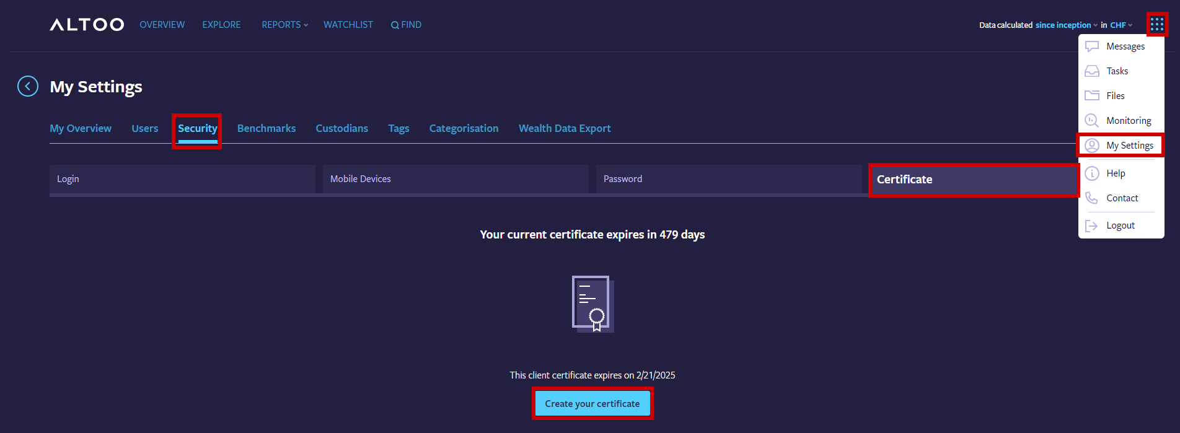Switch to Tags tab
This screenshot has width=1180, height=433.
click(x=398, y=128)
